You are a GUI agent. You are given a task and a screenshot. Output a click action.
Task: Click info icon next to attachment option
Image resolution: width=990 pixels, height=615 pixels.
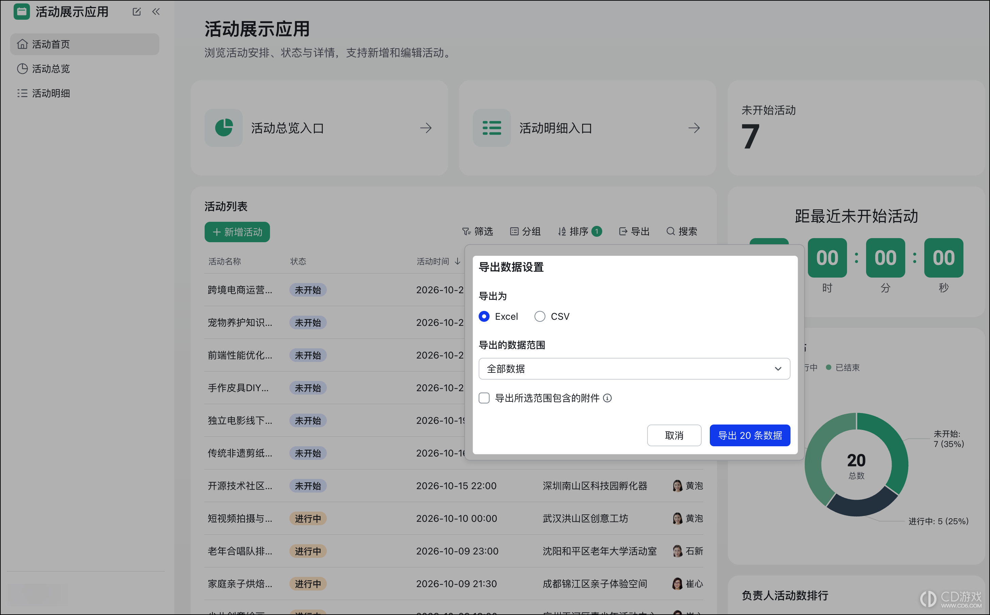pyautogui.click(x=607, y=398)
